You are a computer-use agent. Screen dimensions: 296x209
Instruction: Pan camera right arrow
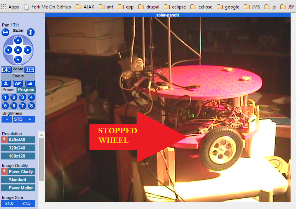click(28, 50)
